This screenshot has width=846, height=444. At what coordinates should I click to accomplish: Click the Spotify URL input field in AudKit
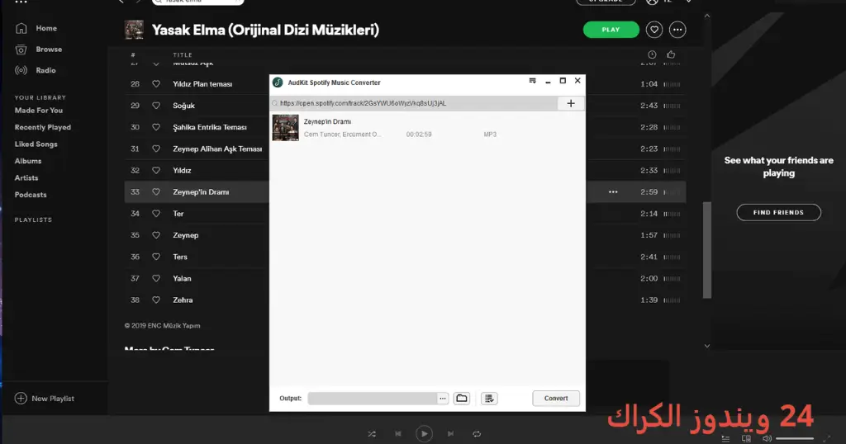[x=415, y=103]
